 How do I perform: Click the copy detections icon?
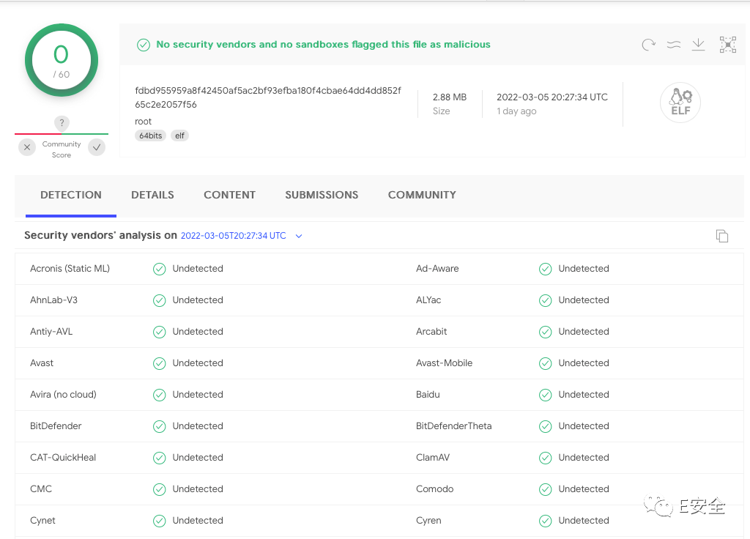click(x=722, y=236)
